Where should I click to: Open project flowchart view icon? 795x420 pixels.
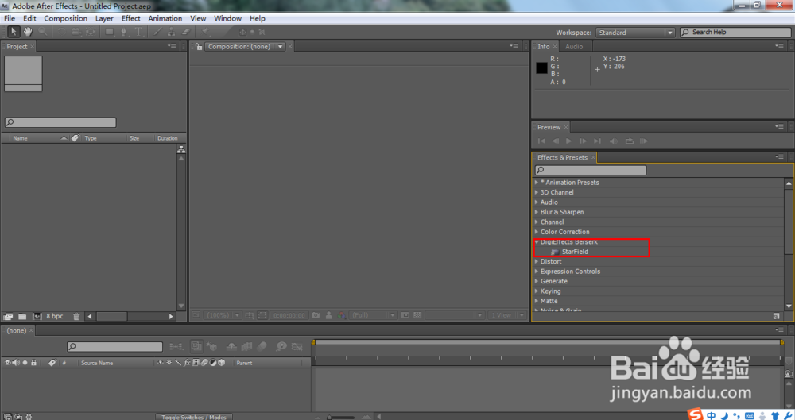point(181,149)
